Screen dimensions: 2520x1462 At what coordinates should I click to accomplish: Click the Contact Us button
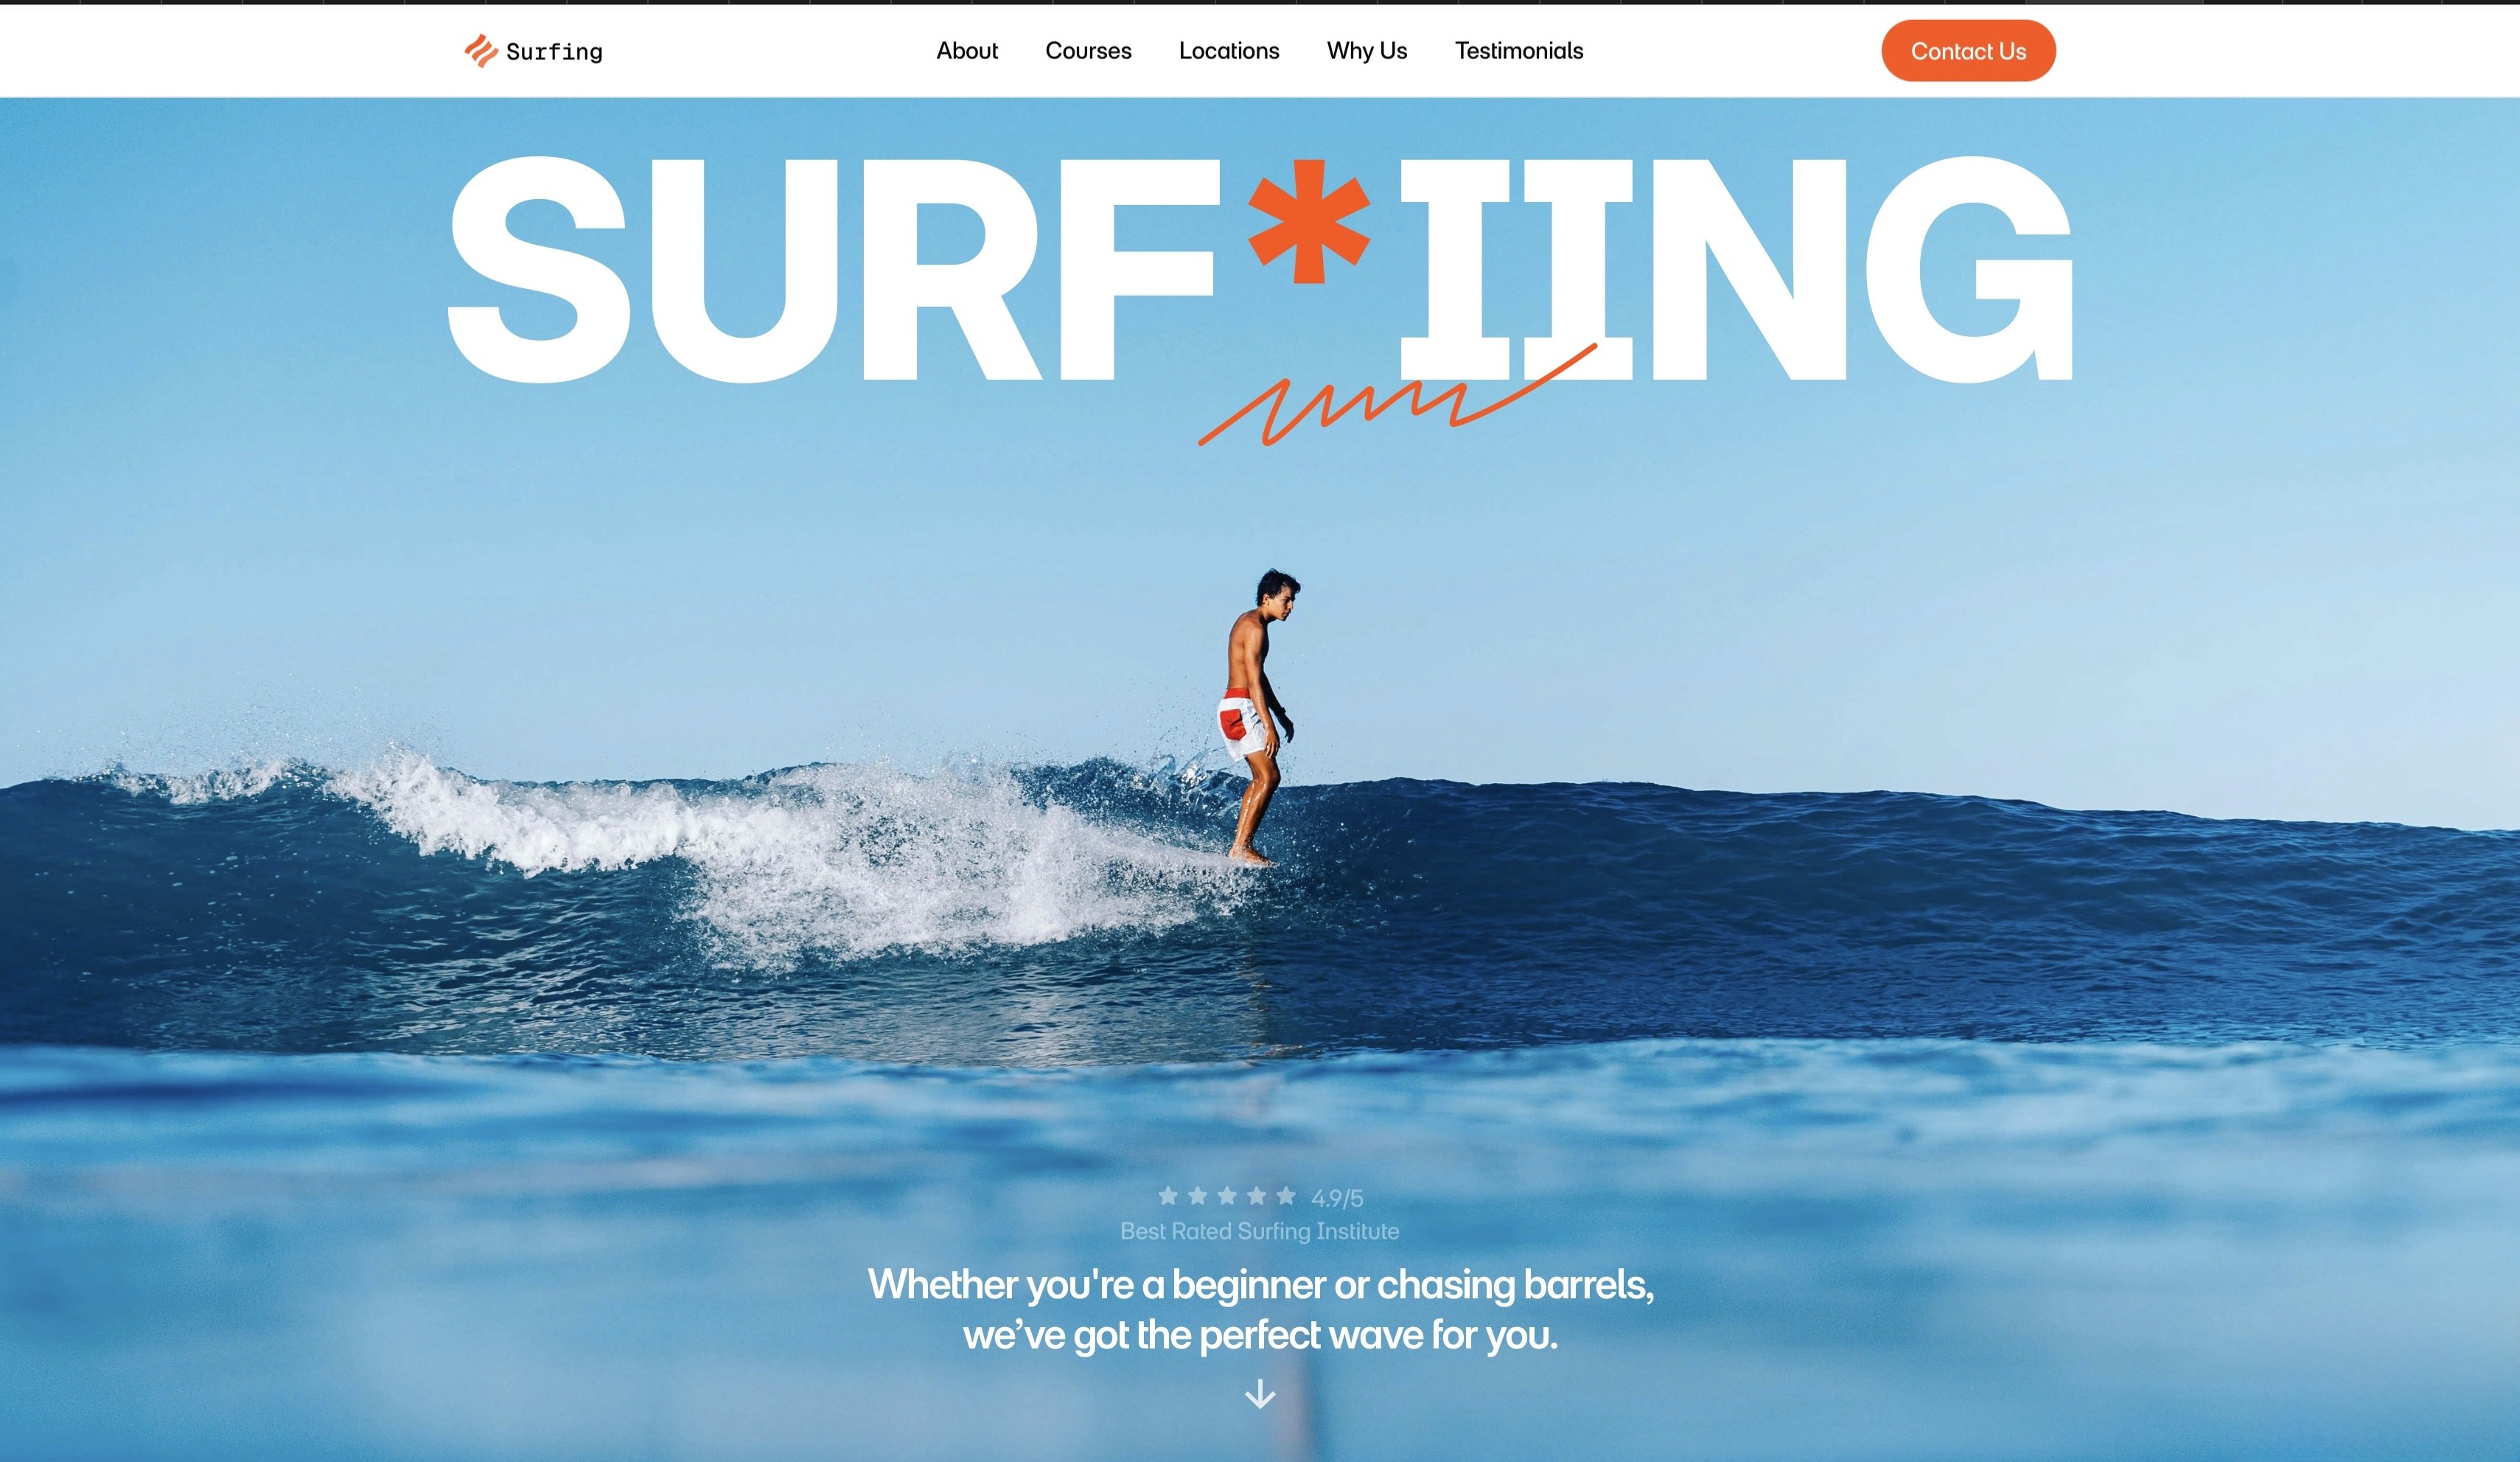pos(1968,51)
